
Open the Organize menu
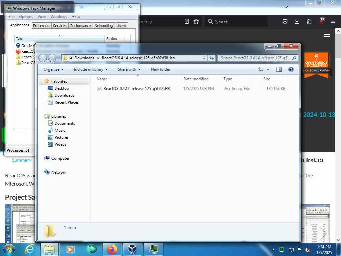click(54, 69)
